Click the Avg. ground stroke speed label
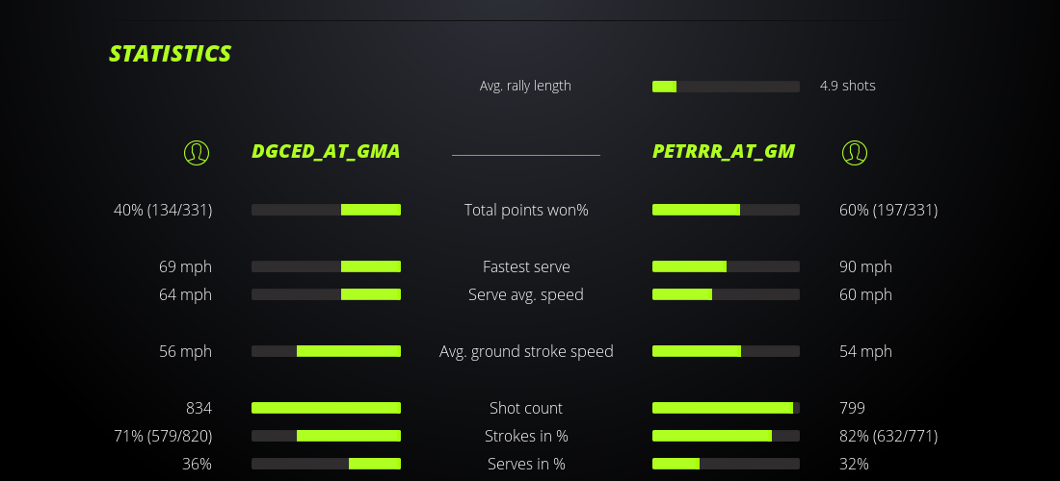 tap(526, 351)
